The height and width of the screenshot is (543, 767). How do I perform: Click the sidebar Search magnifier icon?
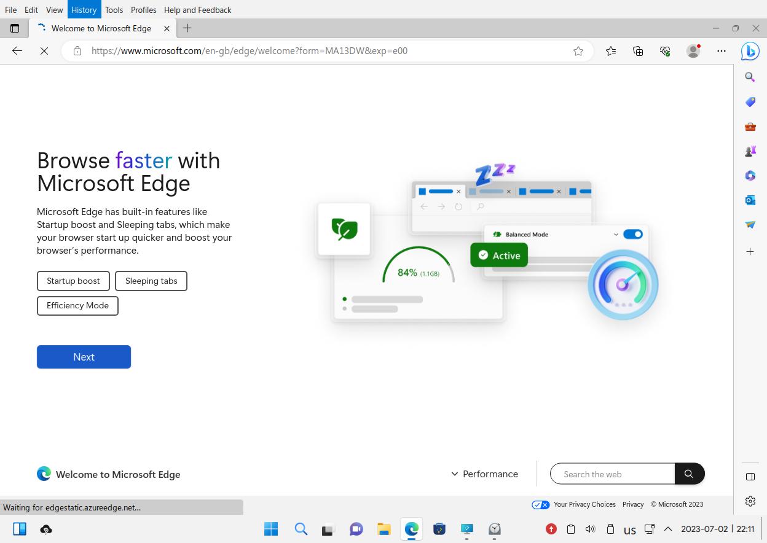[750, 77]
